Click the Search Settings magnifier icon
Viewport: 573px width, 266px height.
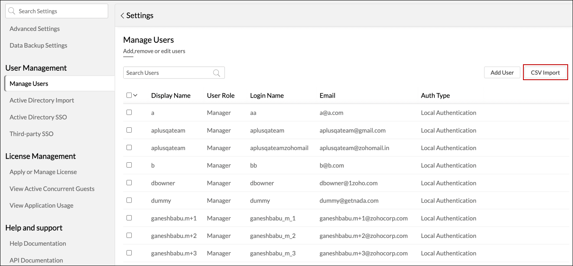coord(12,11)
